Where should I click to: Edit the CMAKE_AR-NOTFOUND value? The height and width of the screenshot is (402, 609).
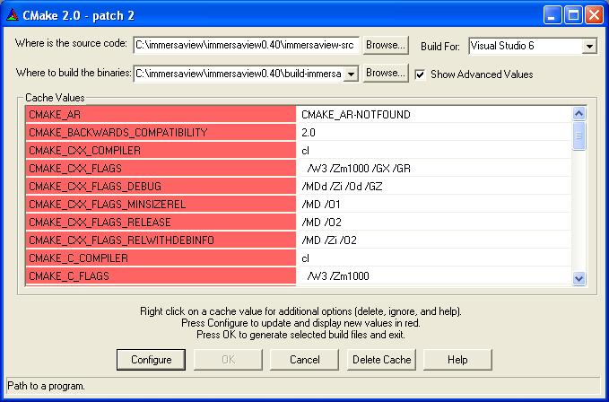tap(434, 115)
